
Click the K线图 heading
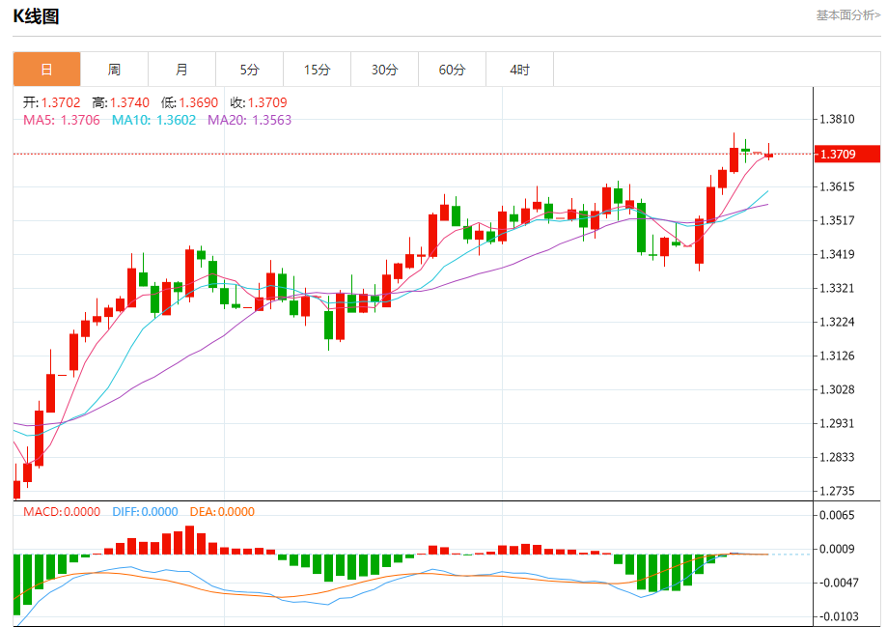[36, 16]
